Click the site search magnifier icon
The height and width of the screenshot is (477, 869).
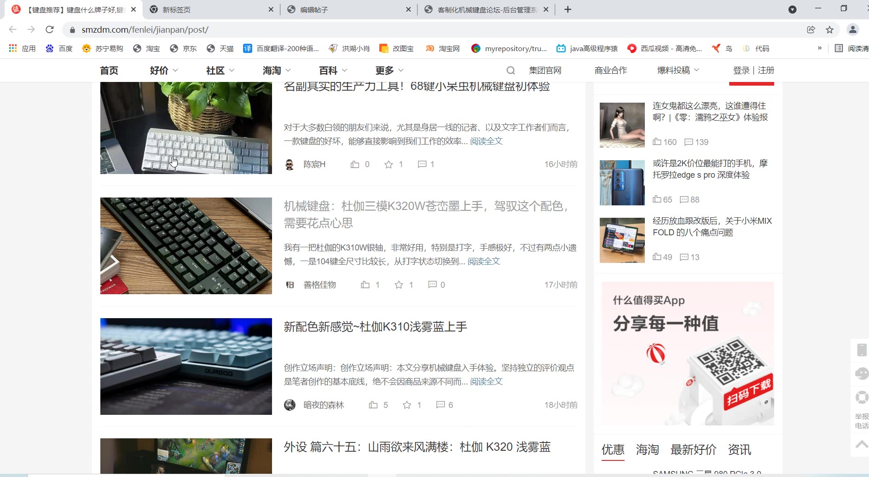click(x=510, y=70)
